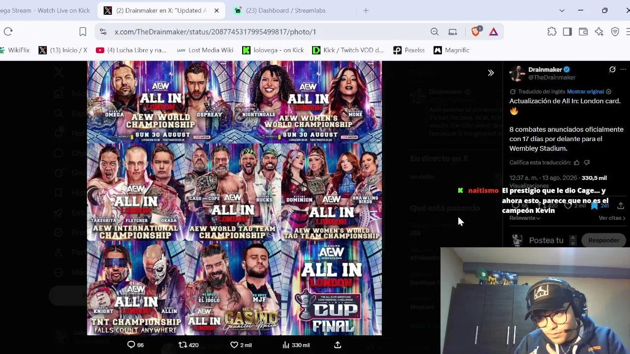Image resolution: width=630 pixels, height=354 pixels.
Task: Open the Drainmaker profile name link
Action: point(545,70)
